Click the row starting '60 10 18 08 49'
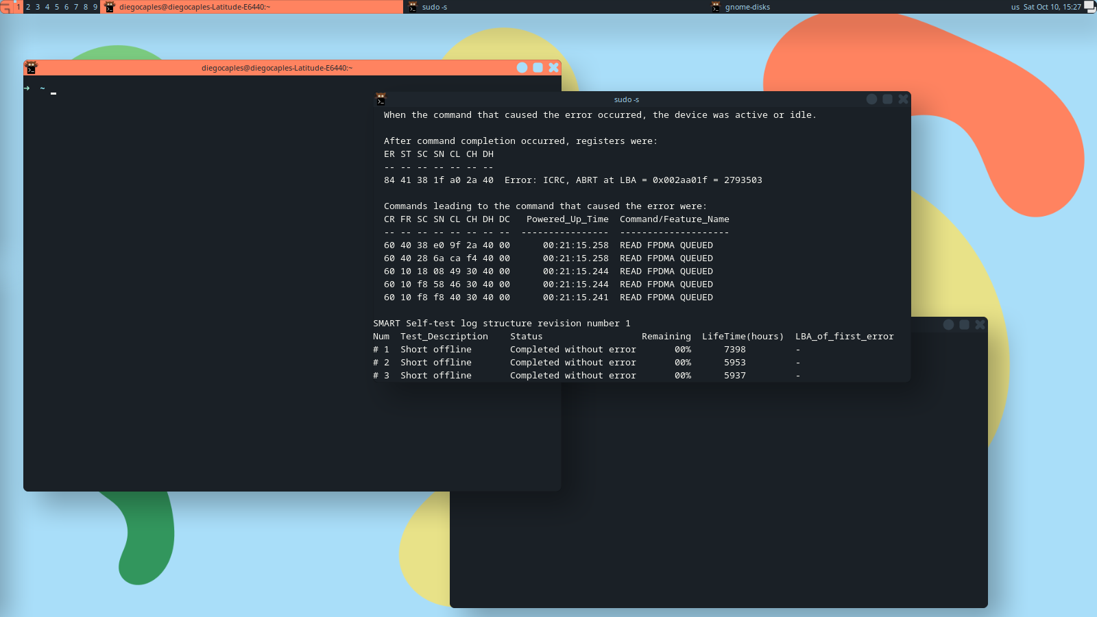The height and width of the screenshot is (617, 1097). point(548,271)
